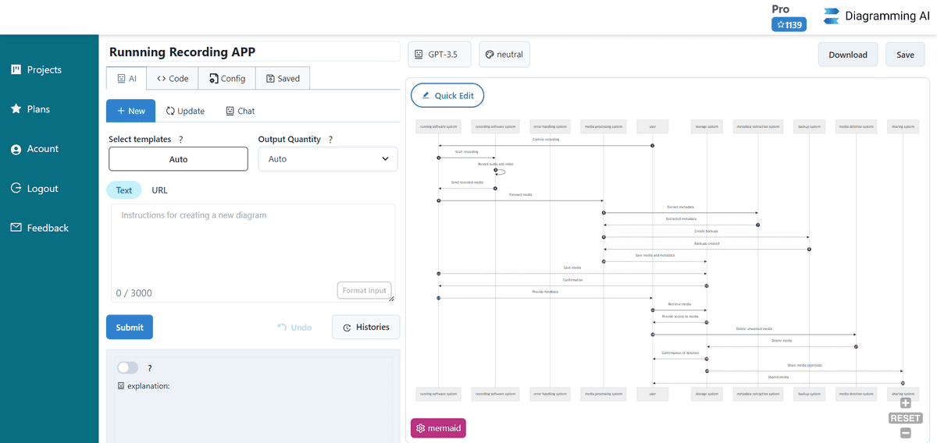Click the zoom out minus icon
The height and width of the screenshot is (443, 937).
pyautogui.click(x=906, y=433)
